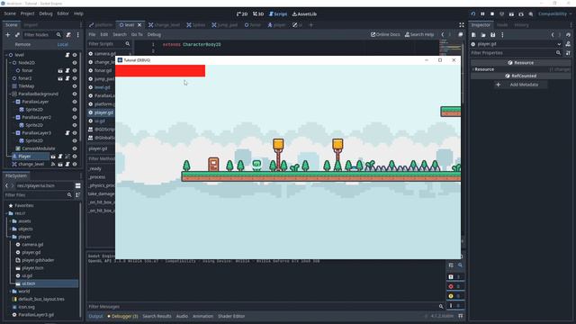Click Add Metadata button
This screenshot has height=324, width=576.
pos(520,85)
